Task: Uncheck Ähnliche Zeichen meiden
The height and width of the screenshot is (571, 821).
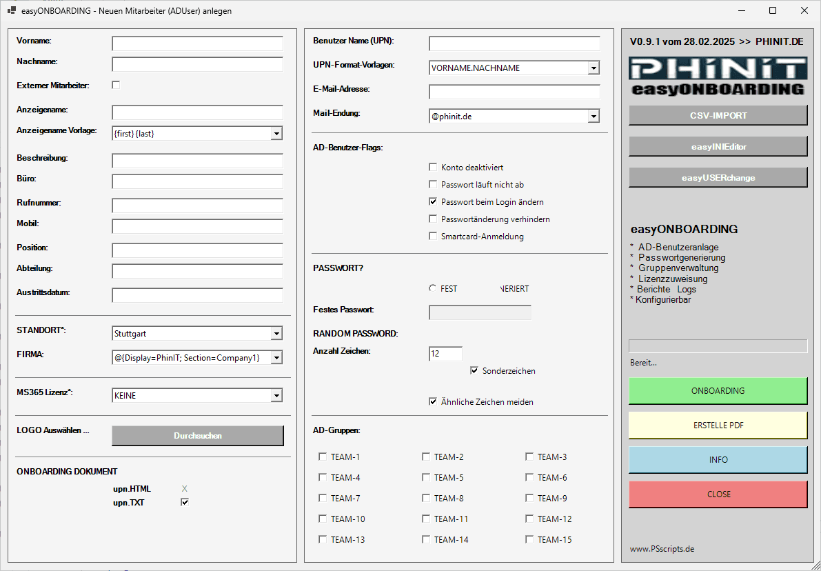Action: coord(433,401)
